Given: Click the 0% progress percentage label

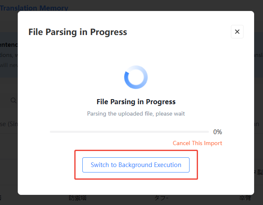Looking at the screenshot, I should click(217, 132).
